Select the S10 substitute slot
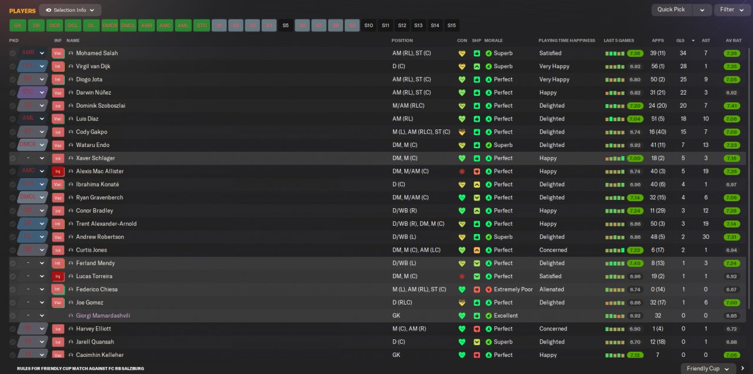The height and width of the screenshot is (374, 753). pos(368,25)
